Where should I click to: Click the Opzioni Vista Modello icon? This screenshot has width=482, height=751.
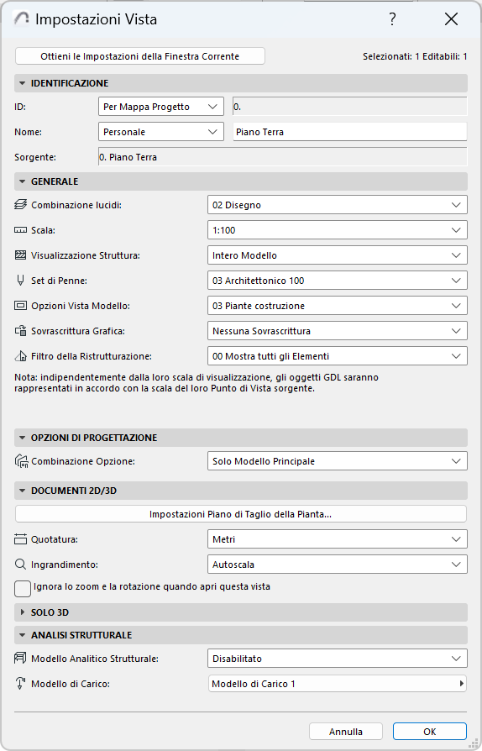point(21,306)
